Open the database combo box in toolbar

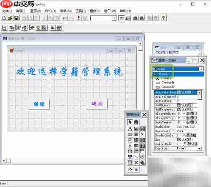click(x=103, y=18)
